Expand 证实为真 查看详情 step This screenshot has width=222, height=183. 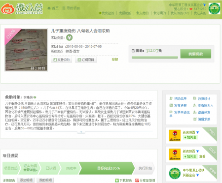click(x=30, y=168)
